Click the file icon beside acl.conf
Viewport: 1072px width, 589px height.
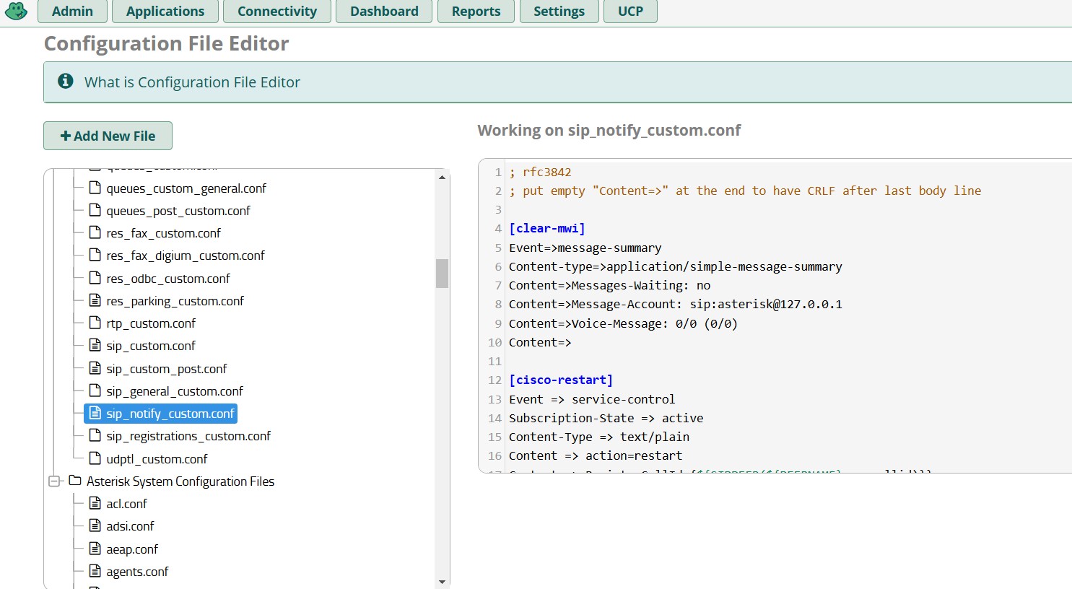tap(95, 503)
